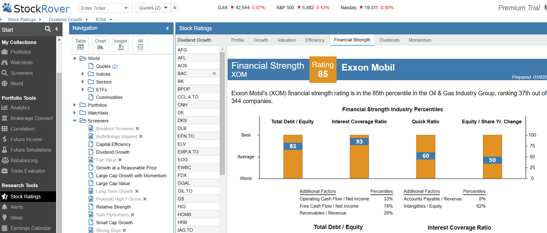Image resolution: width=547 pixels, height=233 pixels.
Task: Select the Relative Strength screener
Action: click(x=113, y=207)
